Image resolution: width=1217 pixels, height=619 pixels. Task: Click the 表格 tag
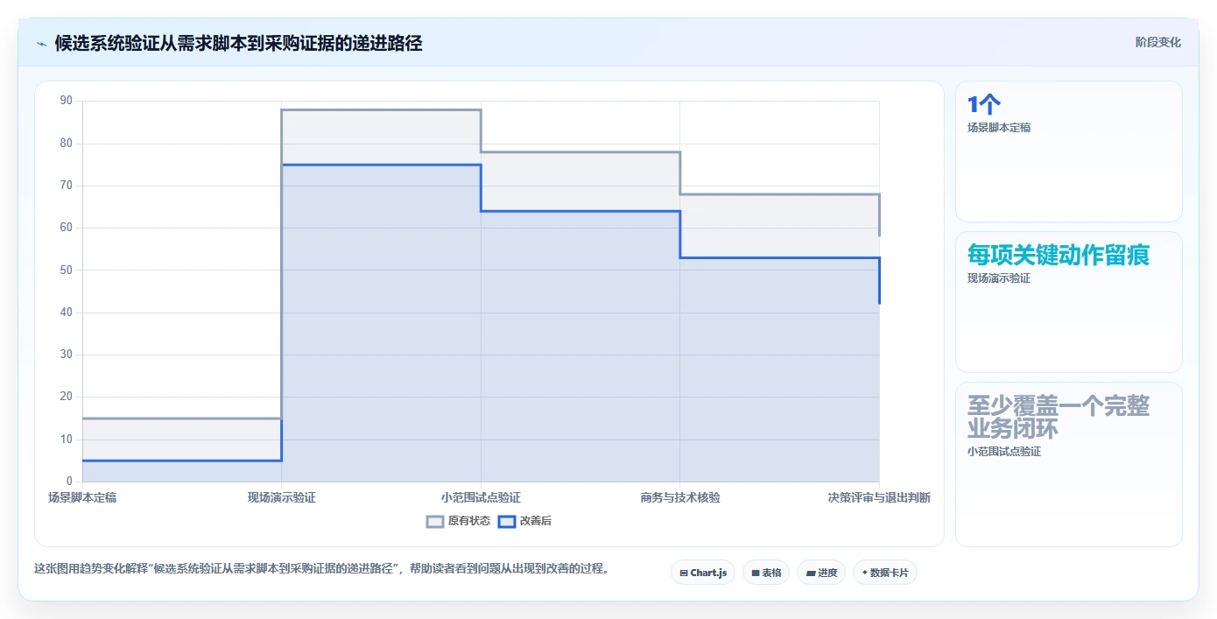(x=766, y=573)
